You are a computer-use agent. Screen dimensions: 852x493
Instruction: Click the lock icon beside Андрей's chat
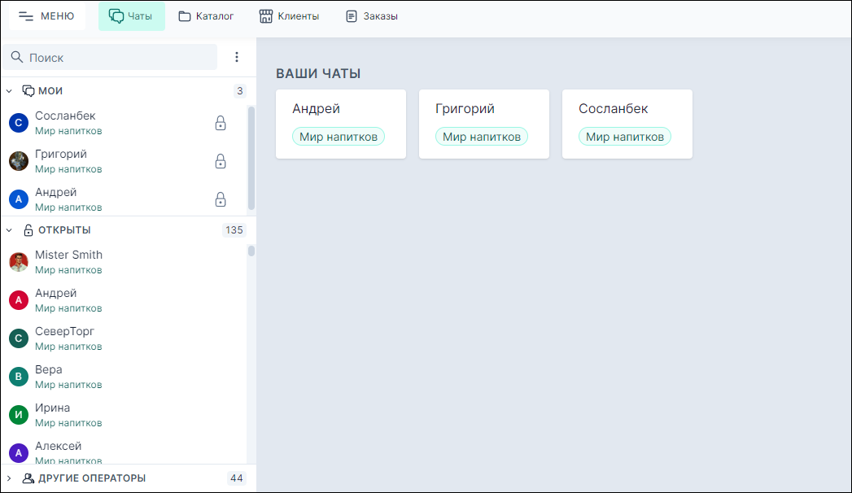click(221, 199)
